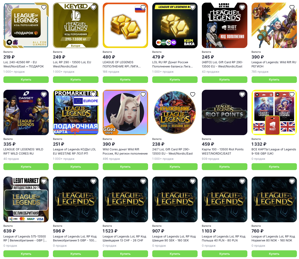299x259 pixels.
Task: Open LOL RU RP Донат Россия listing title
Action: click(x=173, y=64)
